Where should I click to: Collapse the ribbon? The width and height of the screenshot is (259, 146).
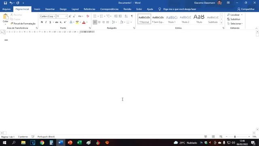256,28
